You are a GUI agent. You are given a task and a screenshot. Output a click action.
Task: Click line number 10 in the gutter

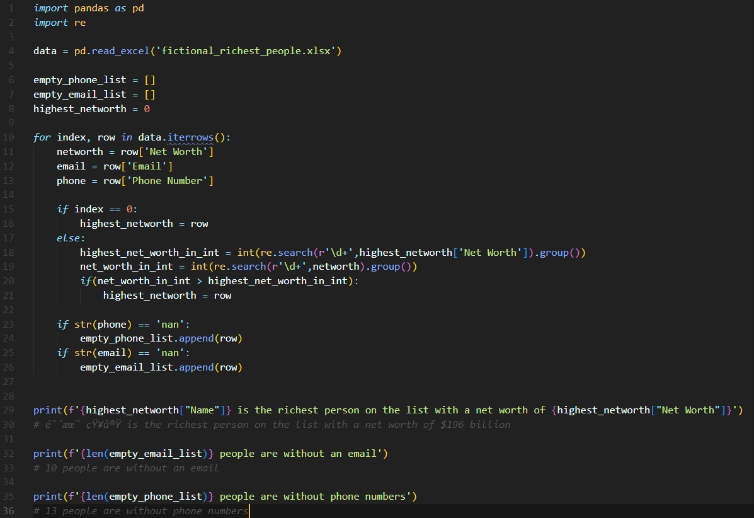tap(9, 137)
